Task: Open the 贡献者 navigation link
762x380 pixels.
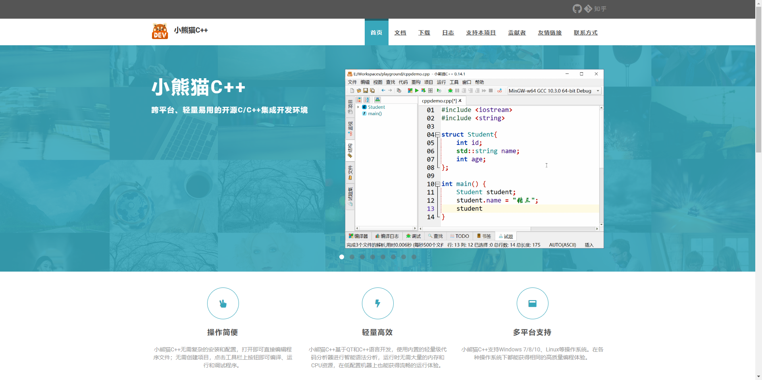Action: tap(517, 33)
